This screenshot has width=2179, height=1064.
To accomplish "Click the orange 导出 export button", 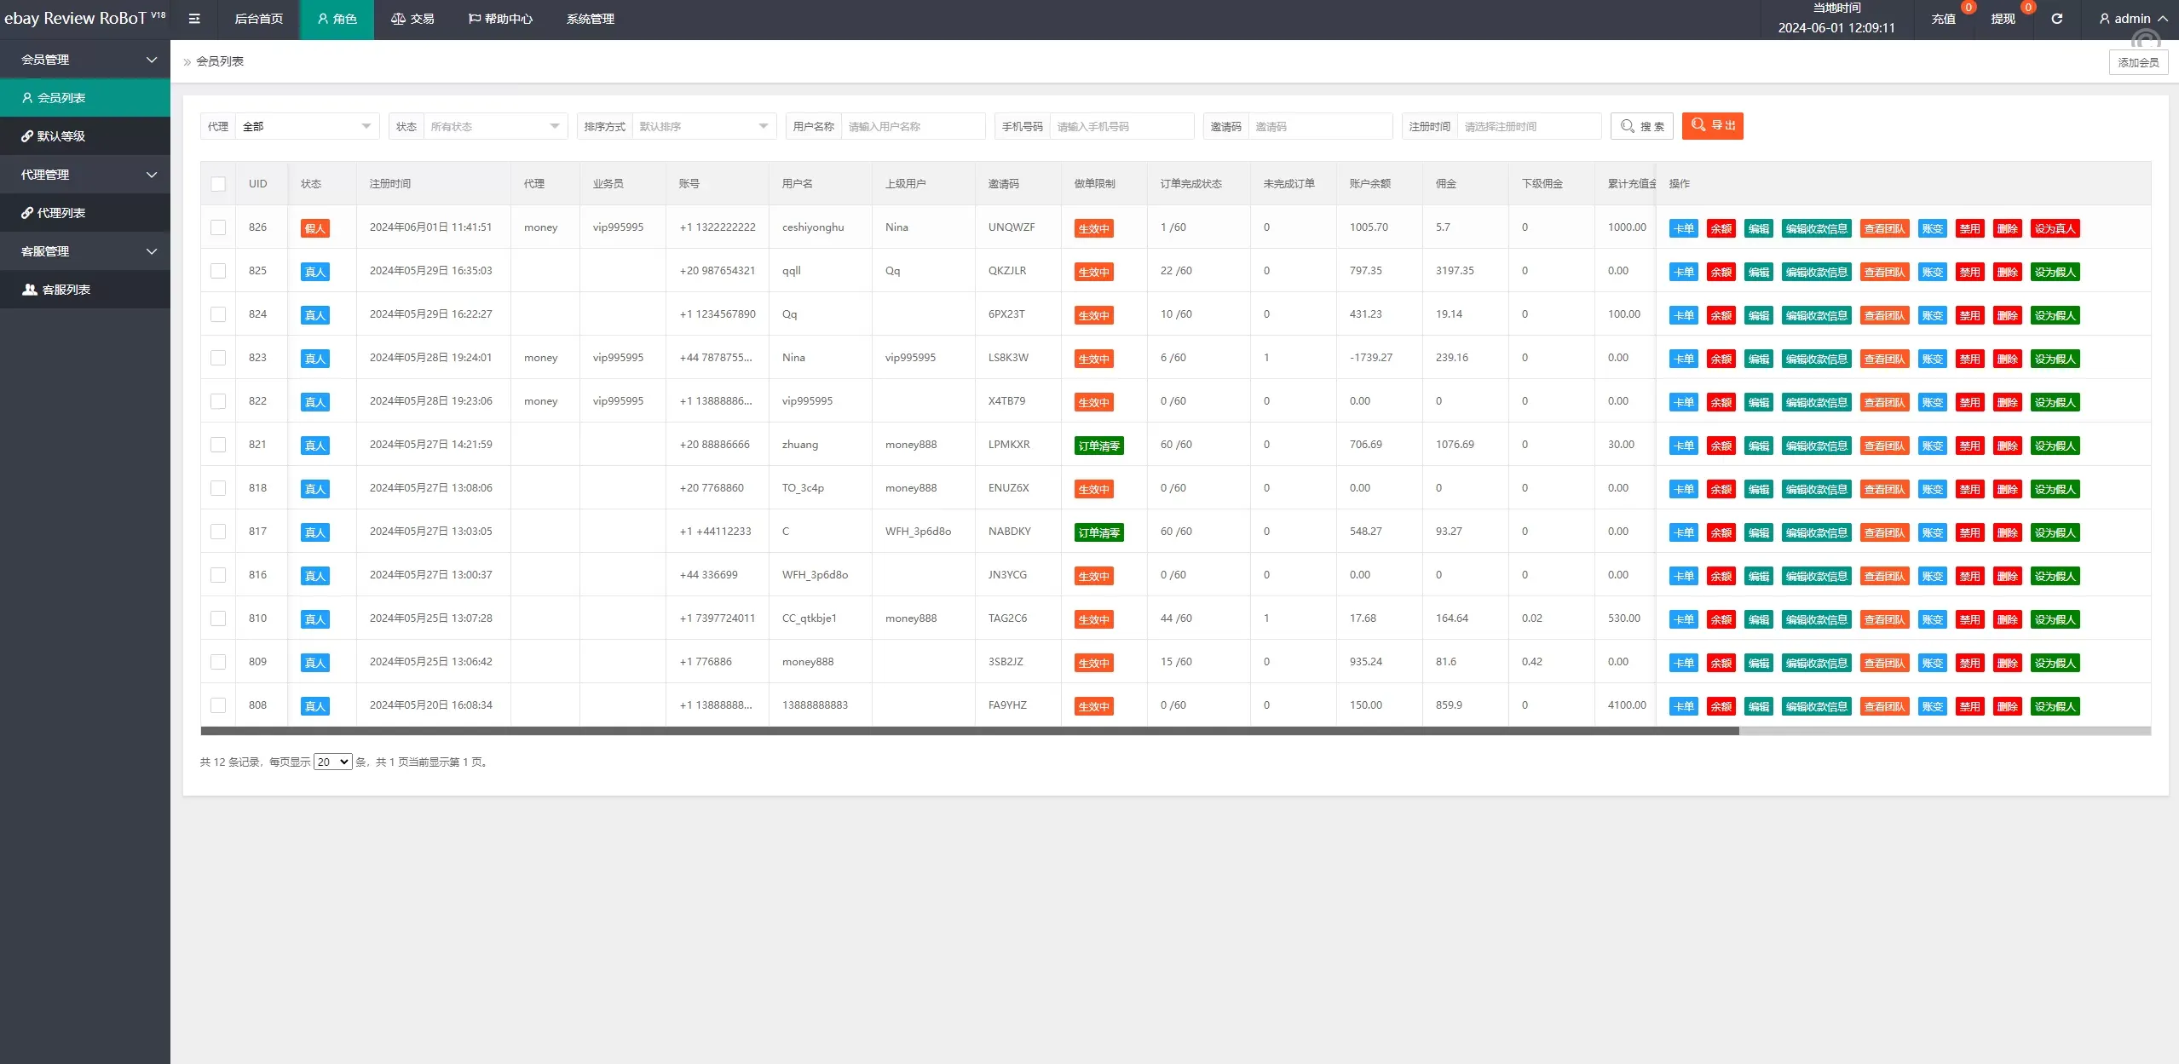I will [x=1712, y=125].
